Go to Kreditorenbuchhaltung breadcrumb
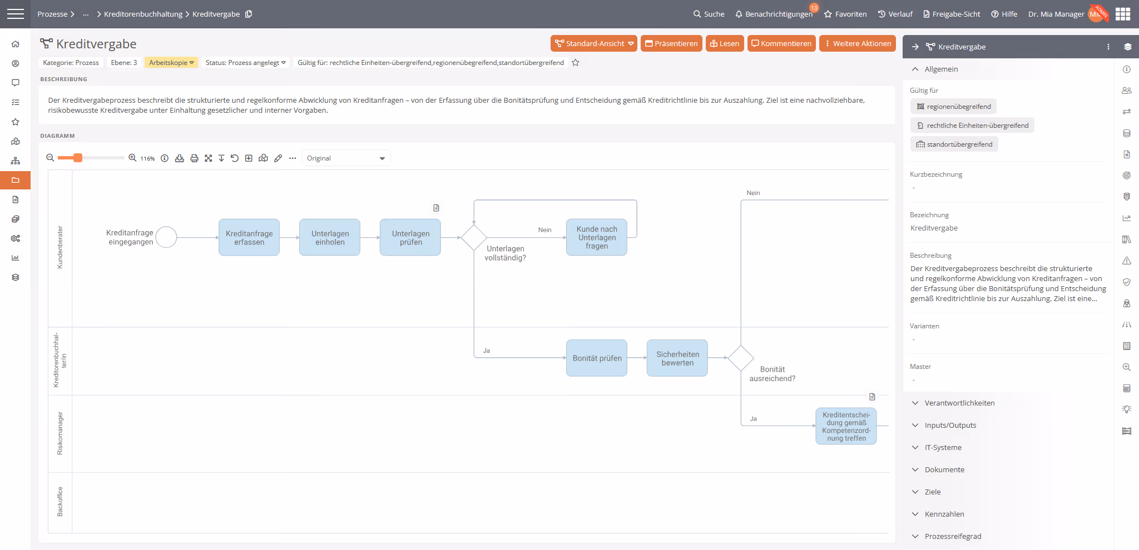 [143, 14]
